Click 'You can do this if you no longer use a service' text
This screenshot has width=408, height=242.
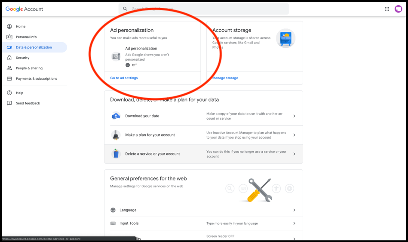246,154
